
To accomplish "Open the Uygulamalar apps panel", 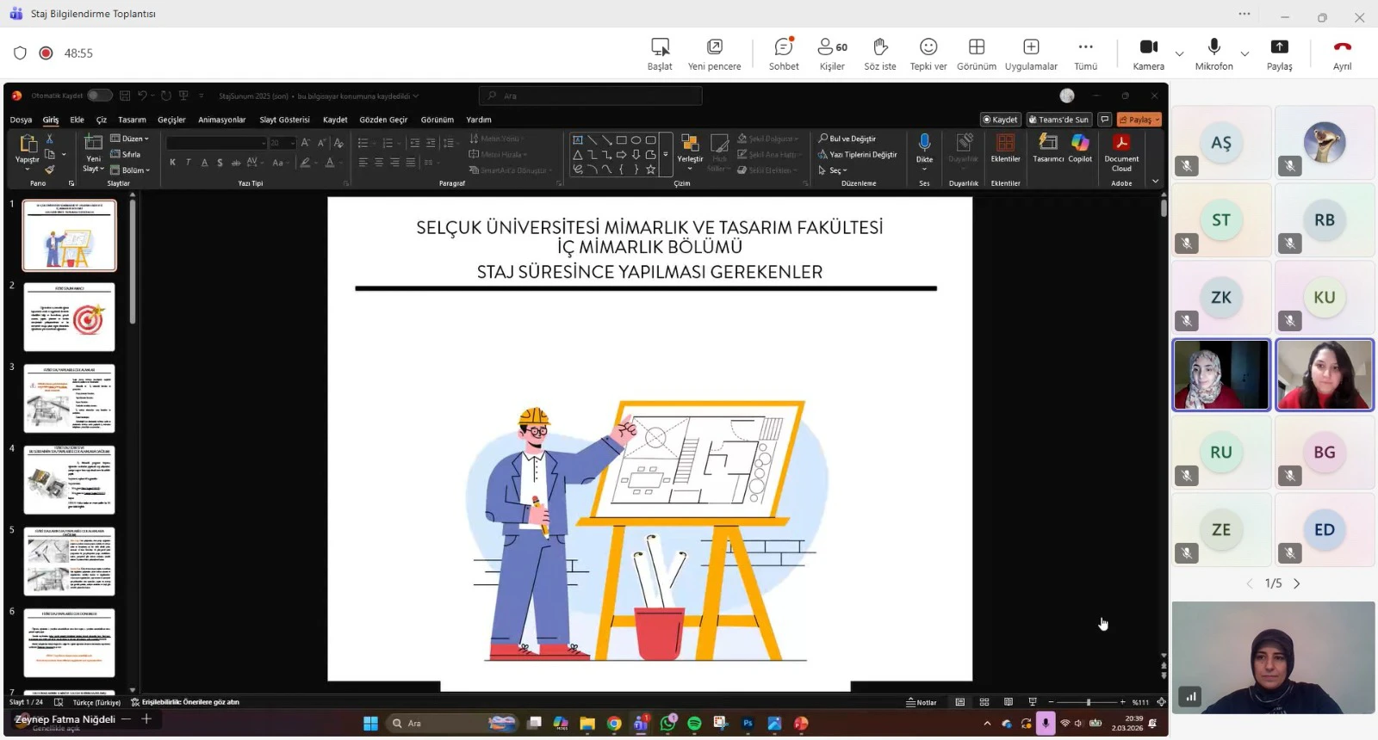I will point(1031,47).
